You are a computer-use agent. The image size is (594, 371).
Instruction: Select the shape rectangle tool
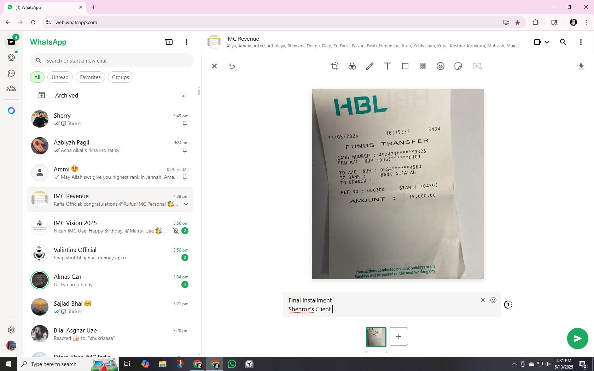pos(405,66)
